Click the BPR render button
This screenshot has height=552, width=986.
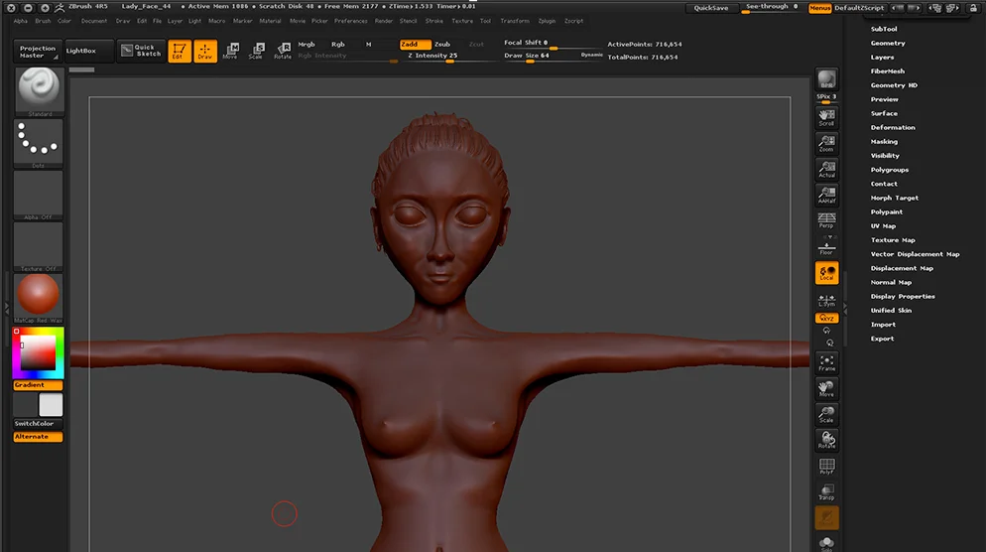click(826, 79)
